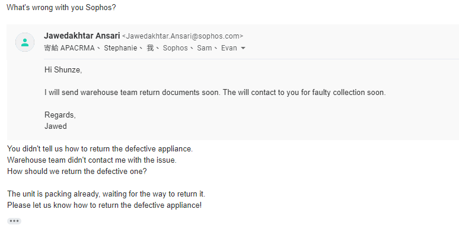Expand recipient details with the arrow after Evan
The image size is (459, 228).
(243, 48)
